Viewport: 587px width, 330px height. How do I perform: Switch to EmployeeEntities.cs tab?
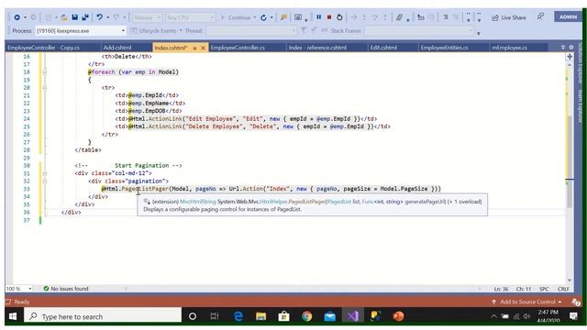pos(444,48)
